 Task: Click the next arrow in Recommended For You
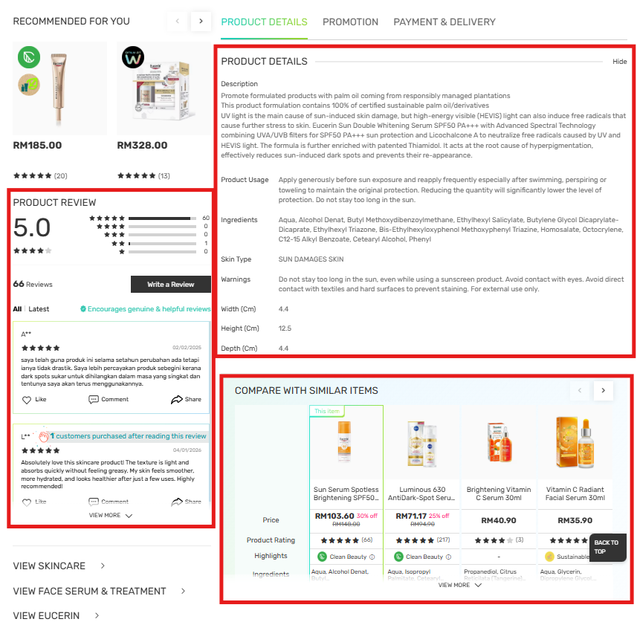(x=201, y=21)
